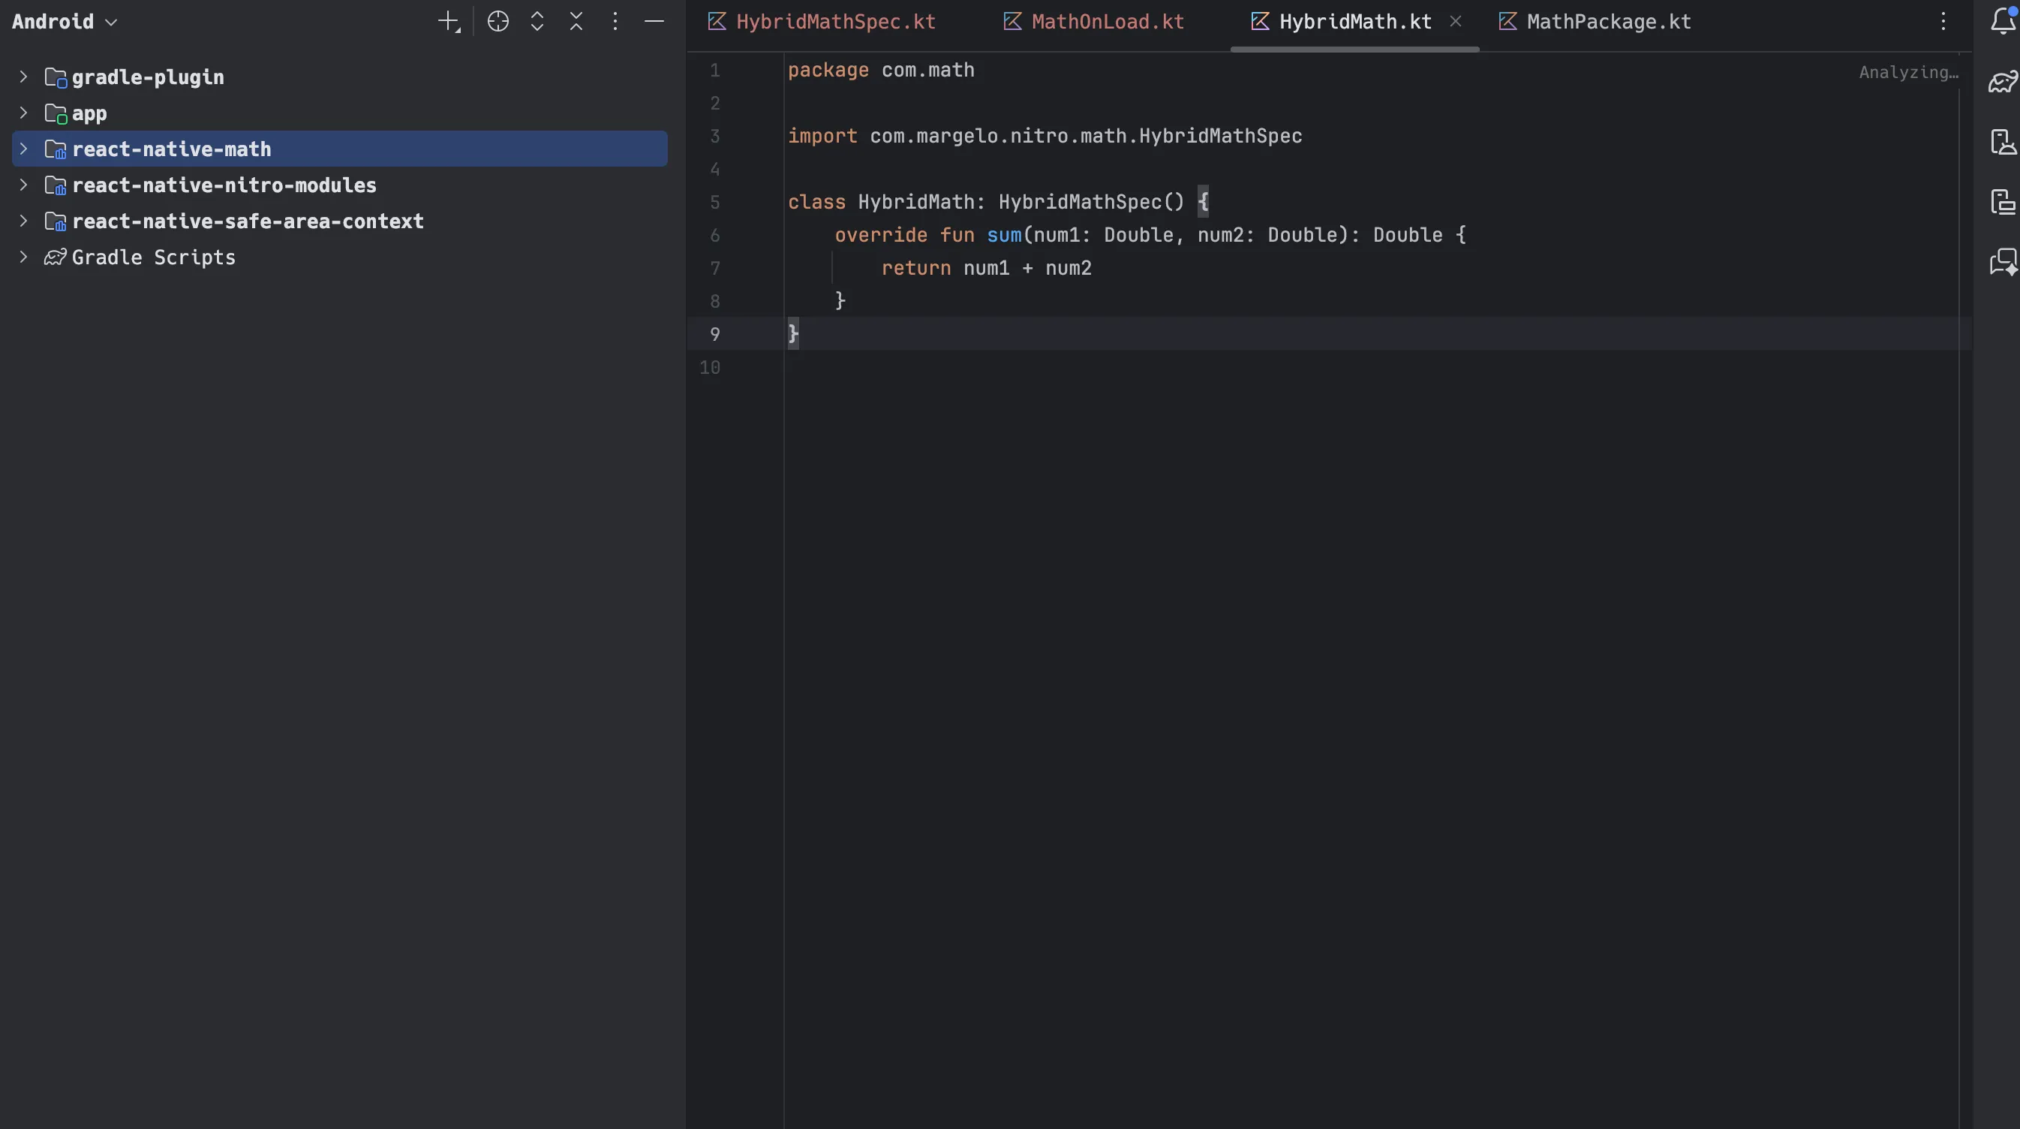Select opened file with the locate icon
This screenshot has width=2020, height=1129.
[498, 21]
